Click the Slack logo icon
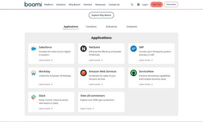 pos(33,97)
